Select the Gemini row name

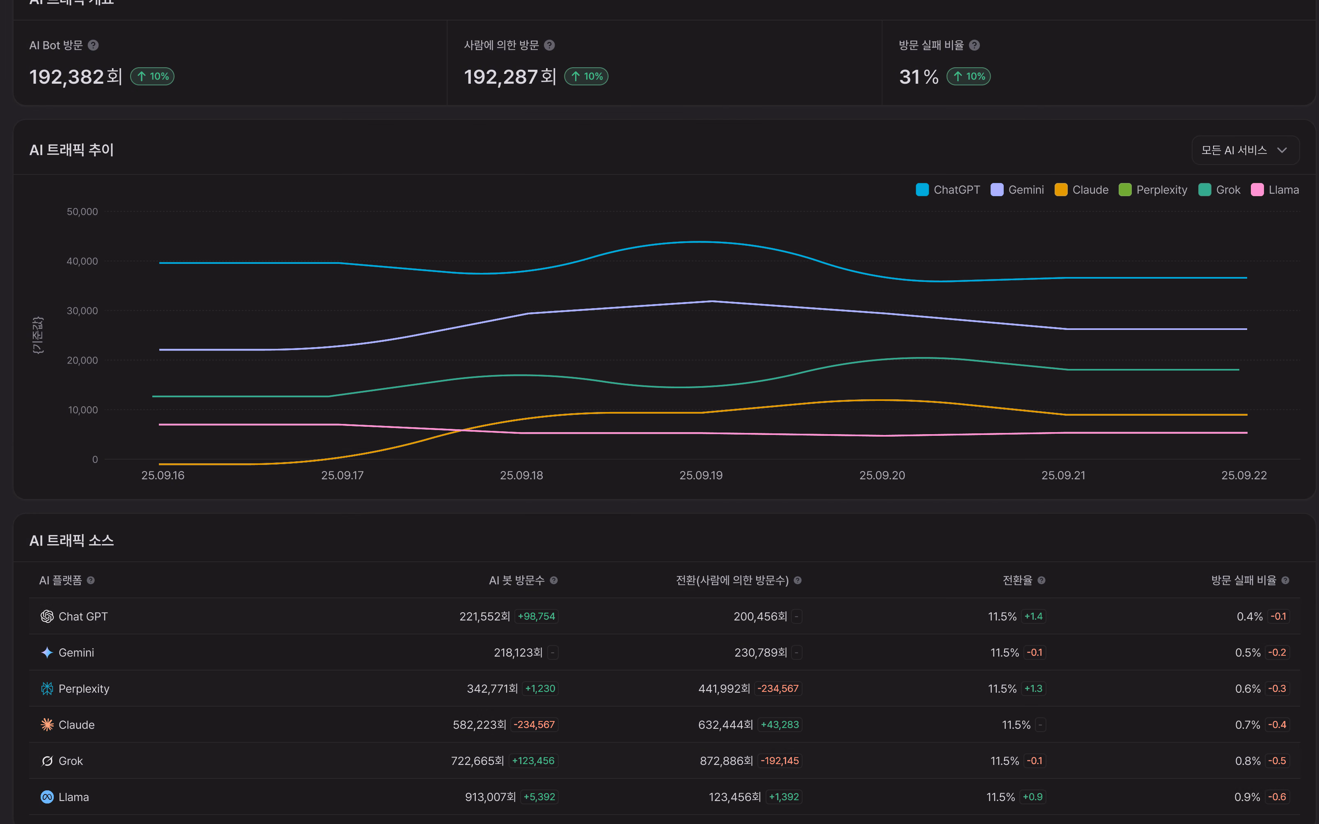(76, 652)
